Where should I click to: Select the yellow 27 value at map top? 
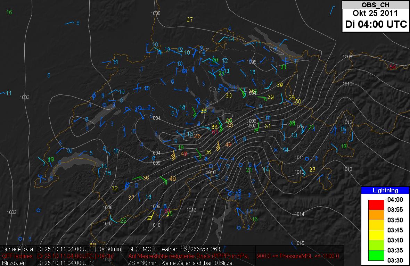(x=189, y=19)
